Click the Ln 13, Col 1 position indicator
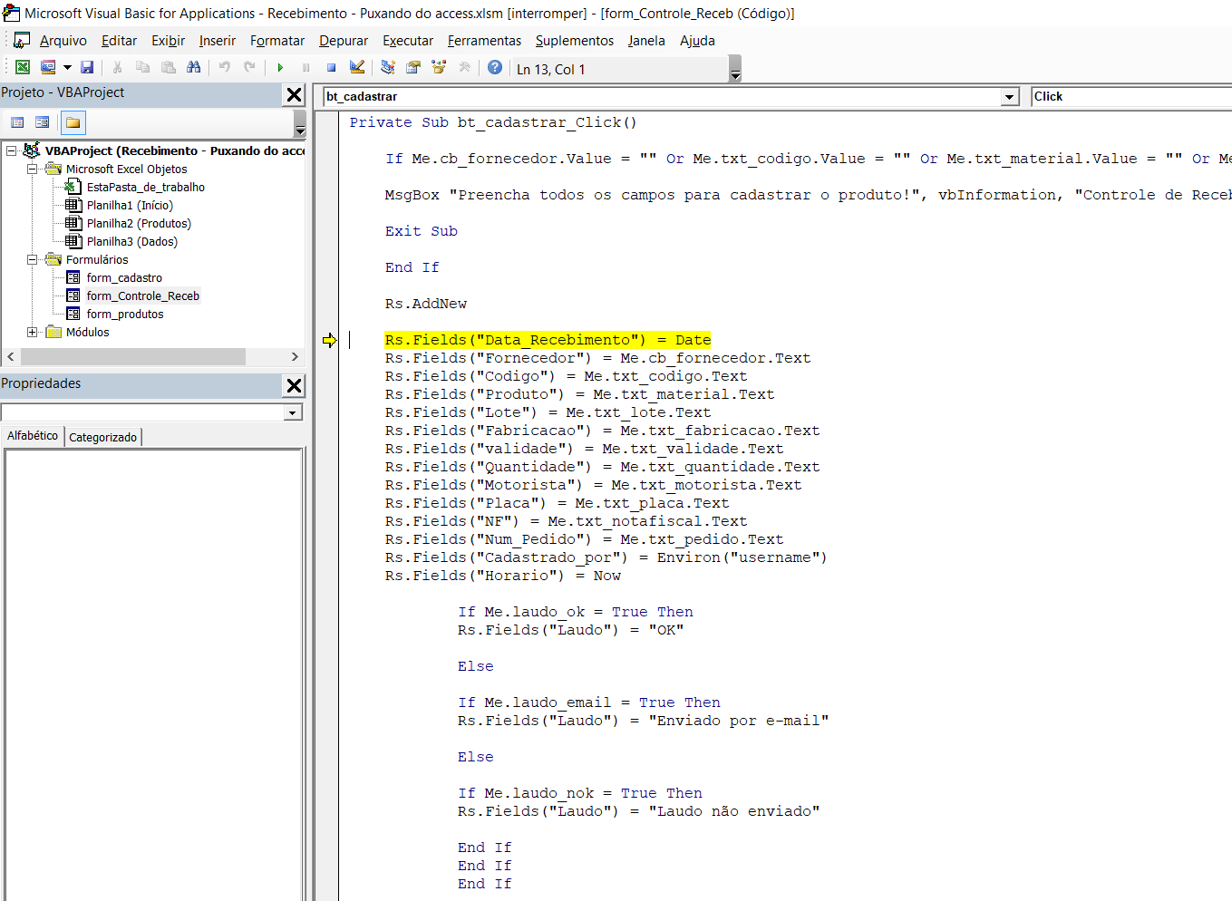Screen dimensions: 1232x901 click(x=551, y=70)
